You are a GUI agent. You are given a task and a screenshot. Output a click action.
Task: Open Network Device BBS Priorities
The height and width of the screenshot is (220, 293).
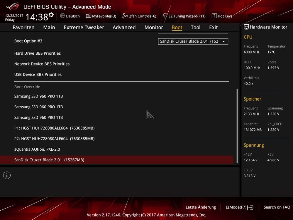(x=42, y=64)
